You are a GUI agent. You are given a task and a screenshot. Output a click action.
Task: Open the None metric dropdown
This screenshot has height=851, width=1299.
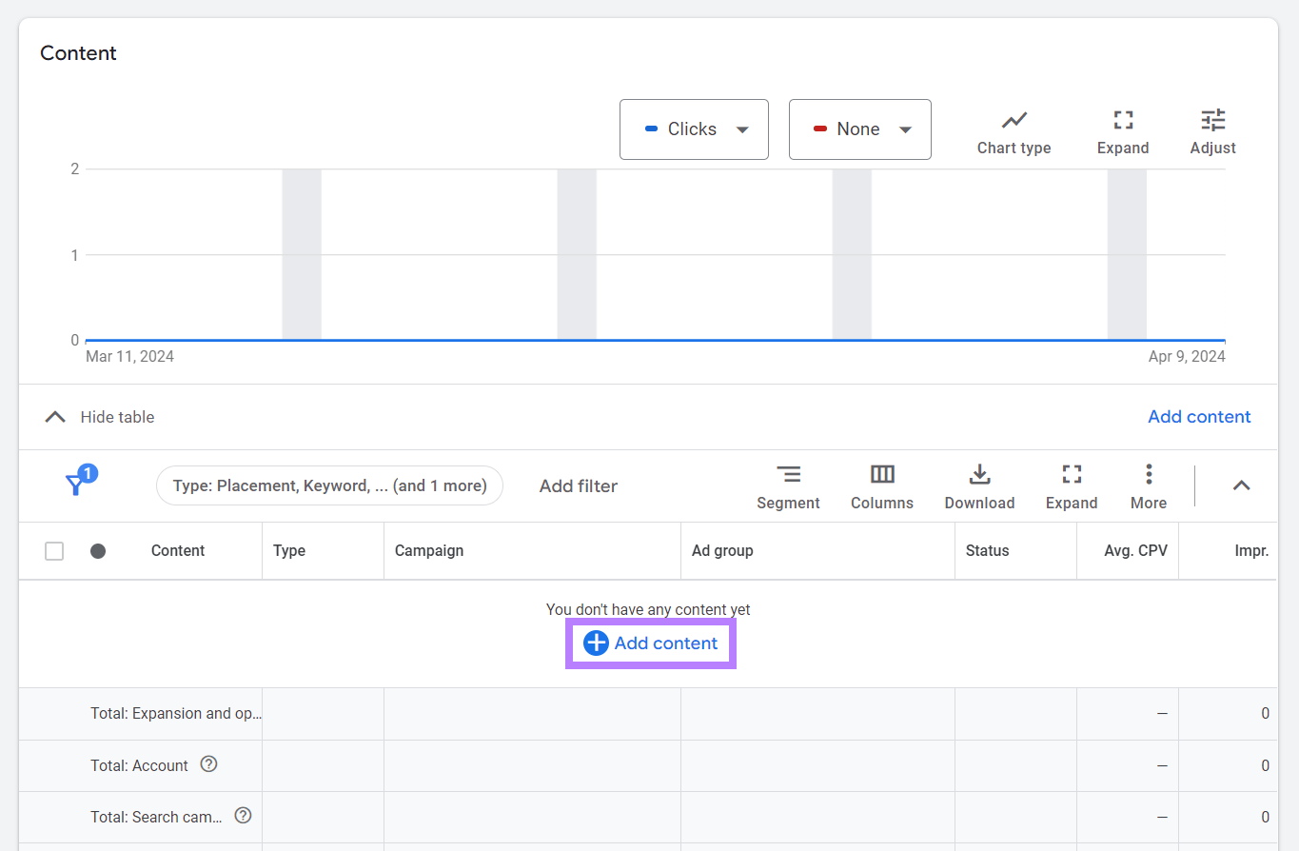(859, 129)
